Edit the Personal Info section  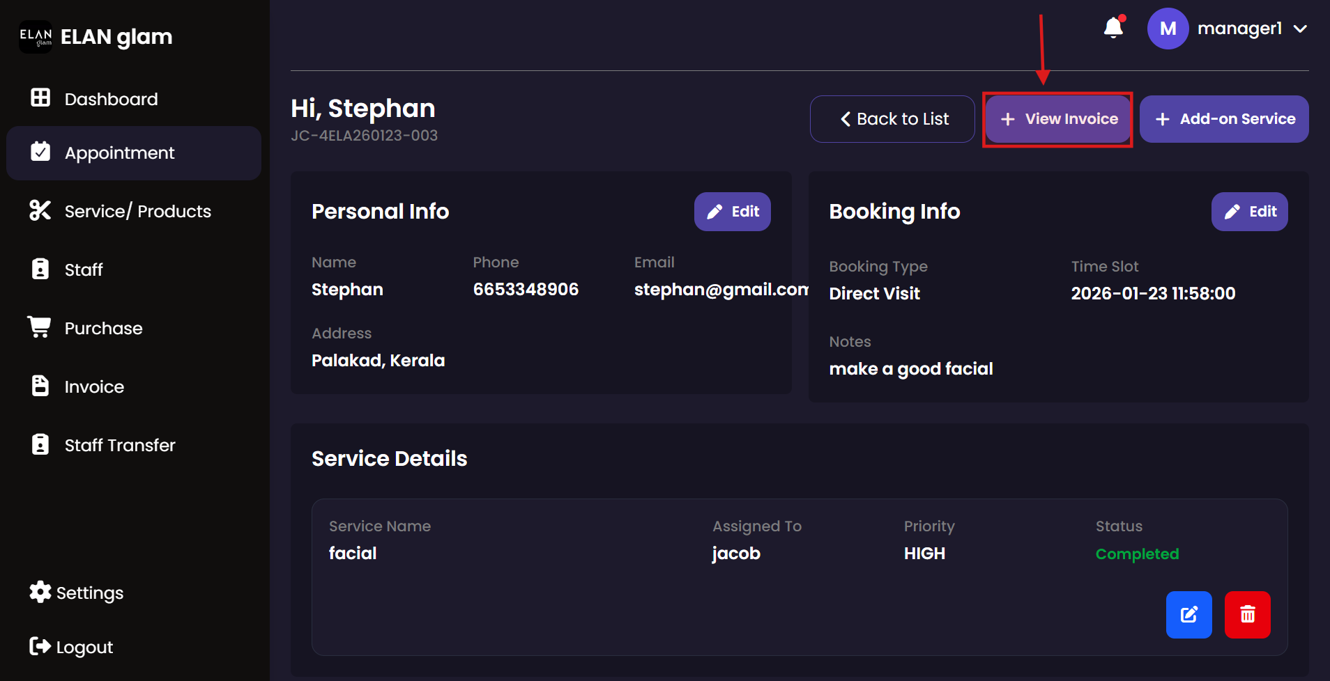tap(732, 212)
